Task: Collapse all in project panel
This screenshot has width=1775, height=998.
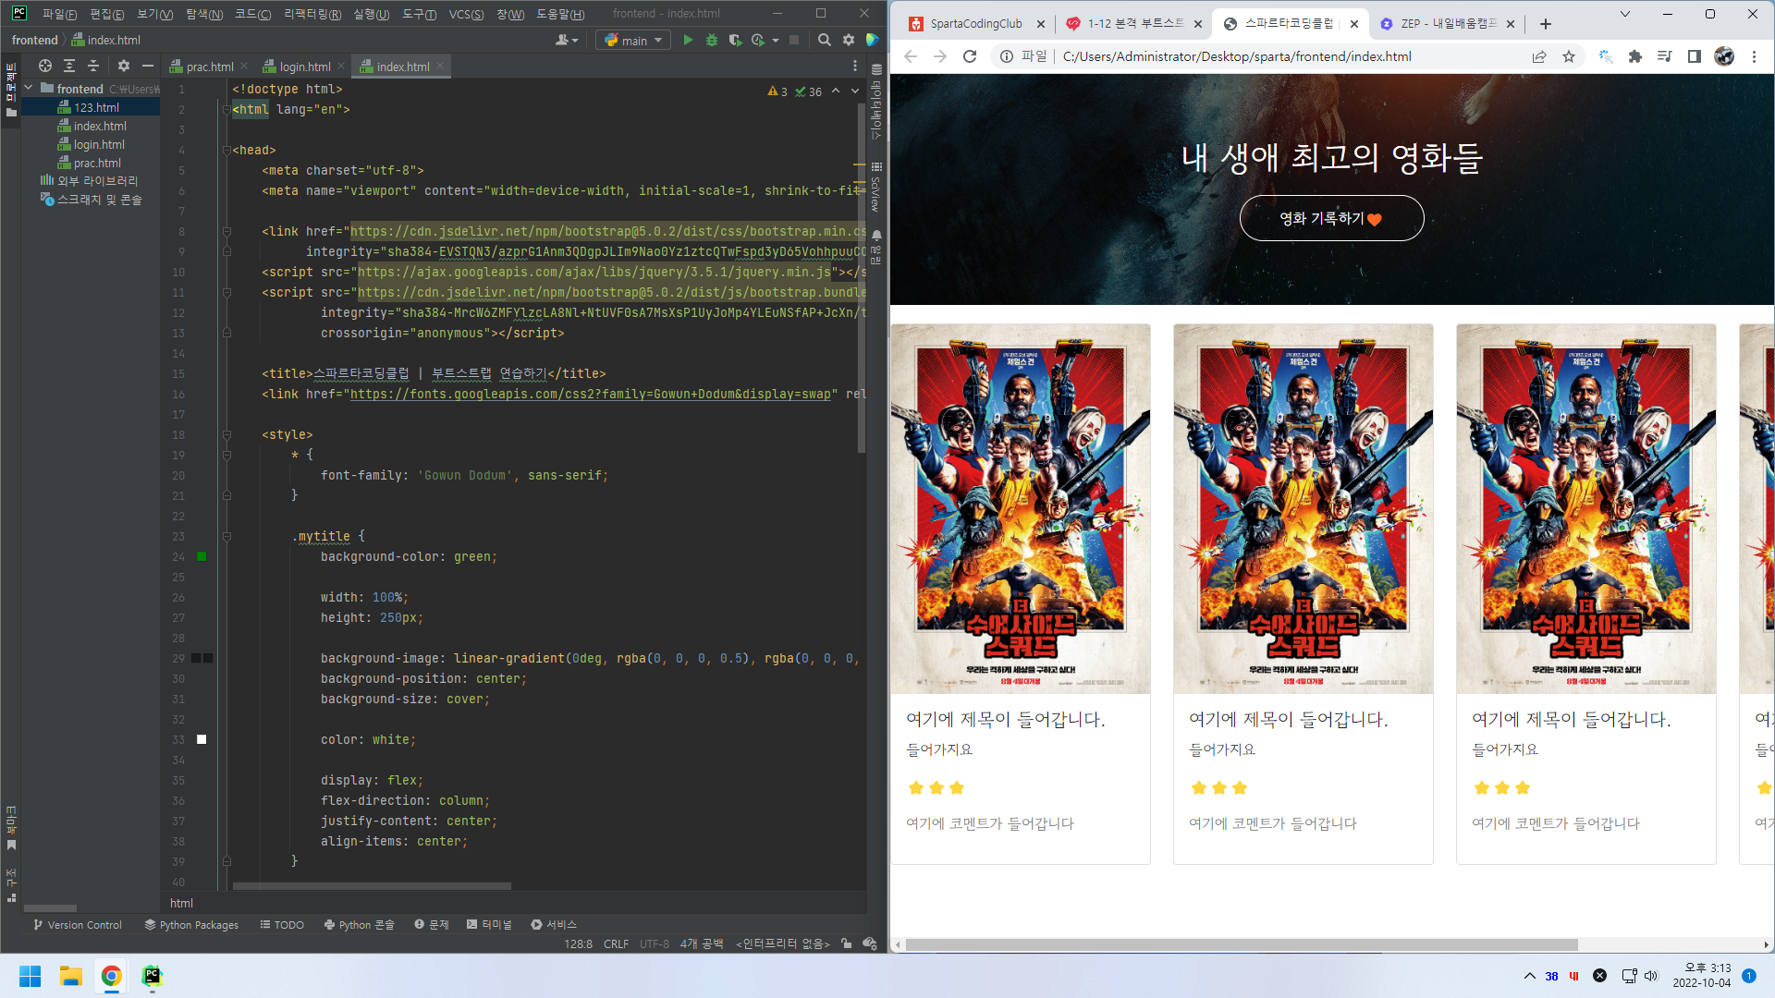Action: (92, 66)
